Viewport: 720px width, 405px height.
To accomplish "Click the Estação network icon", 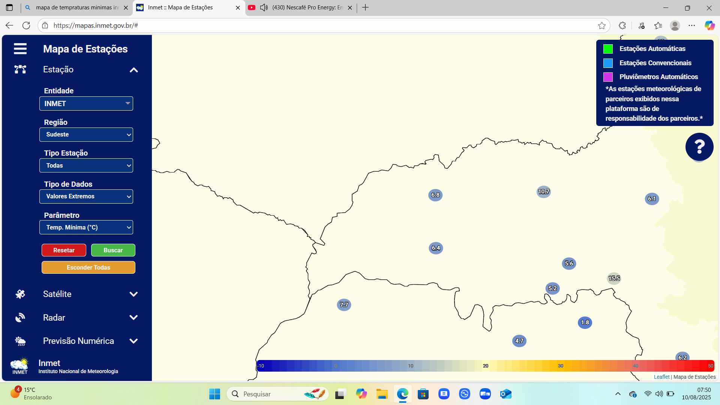I will pos(20,69).
